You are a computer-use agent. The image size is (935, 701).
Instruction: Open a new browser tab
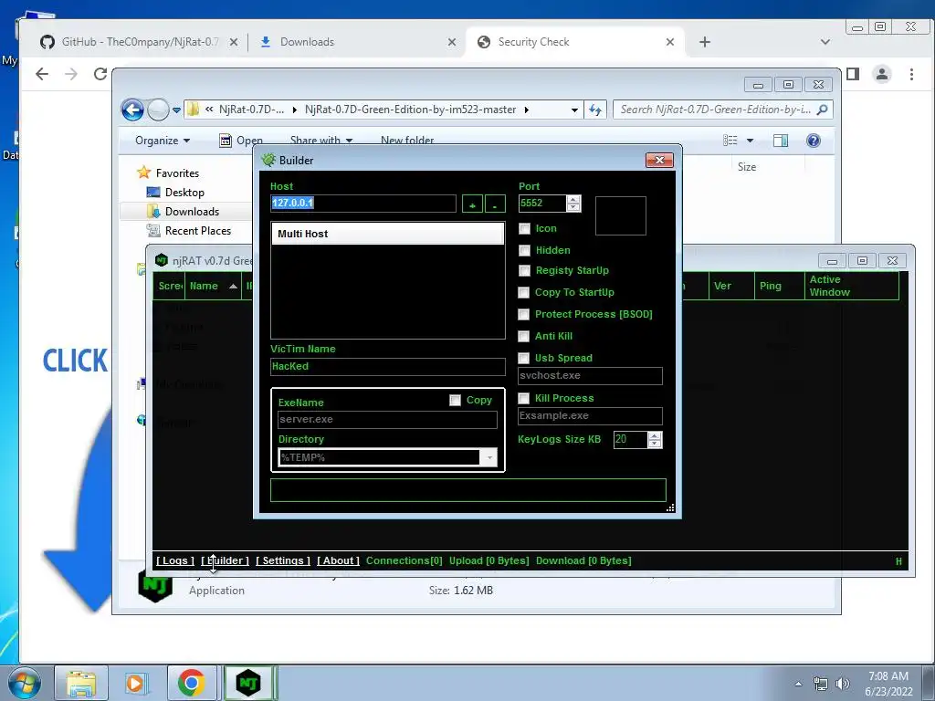pyautogui.click(x=705, y=42)
